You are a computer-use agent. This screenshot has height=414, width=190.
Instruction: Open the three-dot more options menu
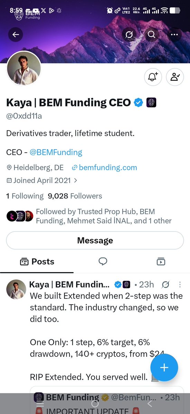click(174, 35)
